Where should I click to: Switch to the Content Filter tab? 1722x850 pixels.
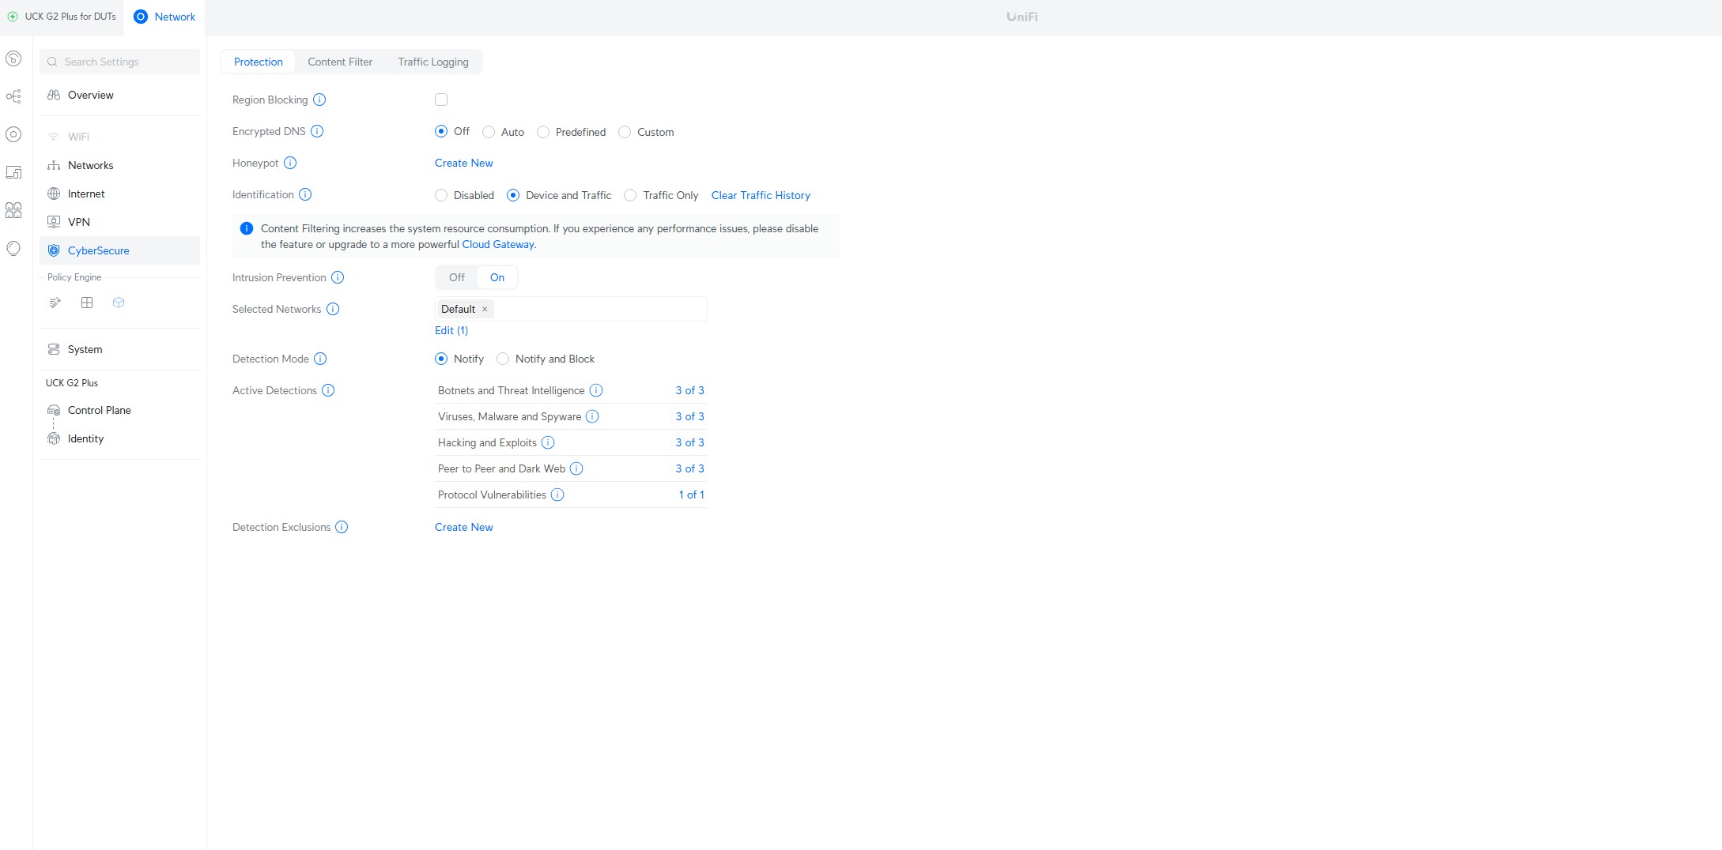(340, 62)
